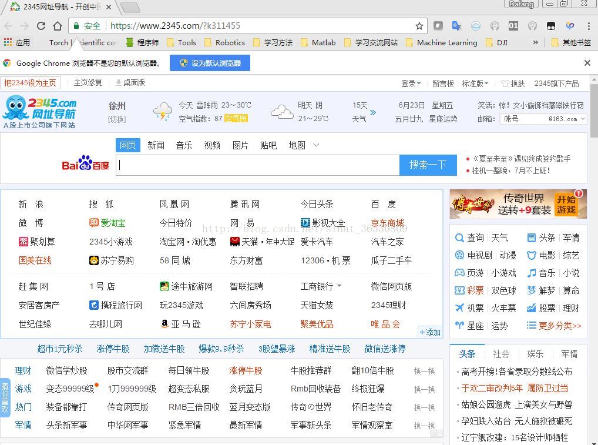The image size is (598, 445).
Task: Click the thunderstorm weather icon for today
Action: click(163, 112)
